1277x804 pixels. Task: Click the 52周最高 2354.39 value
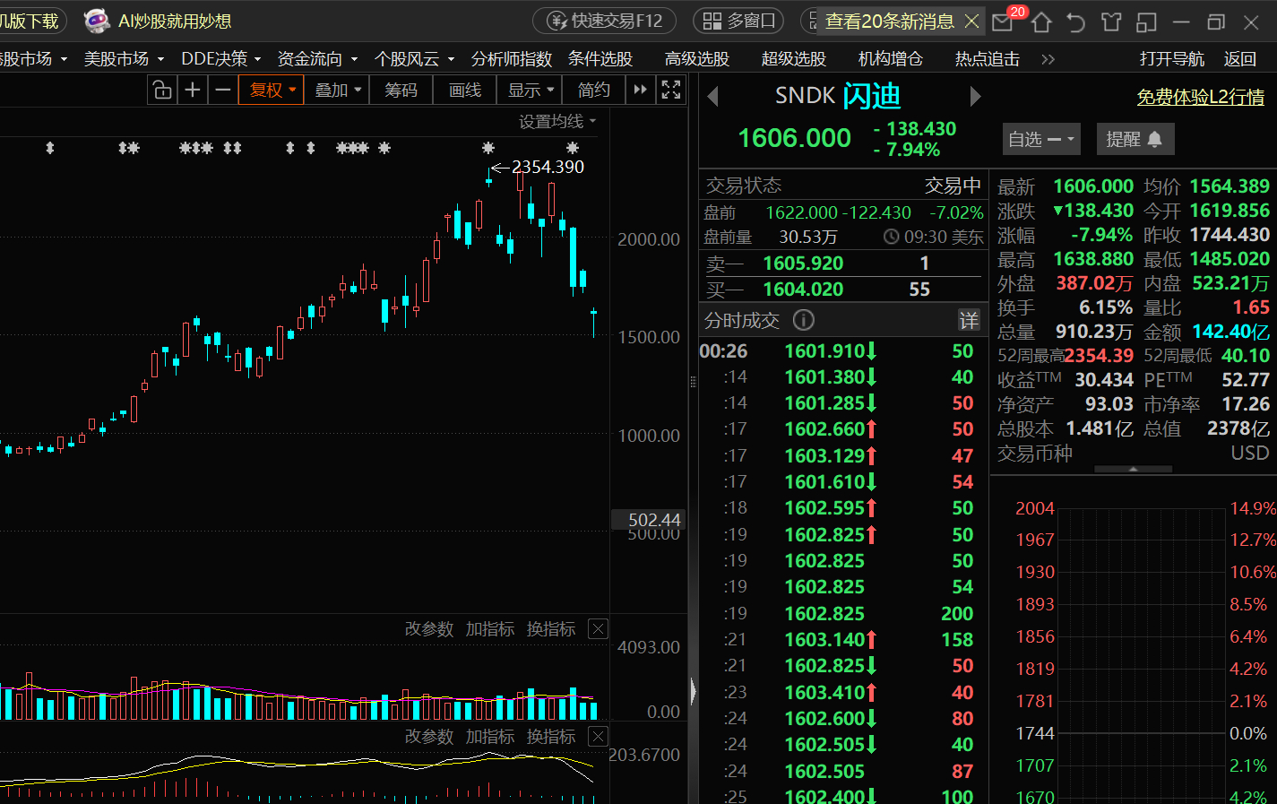coord(1099,356)
